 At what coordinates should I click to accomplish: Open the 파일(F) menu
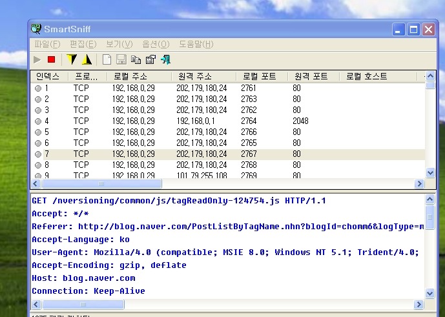47,44
